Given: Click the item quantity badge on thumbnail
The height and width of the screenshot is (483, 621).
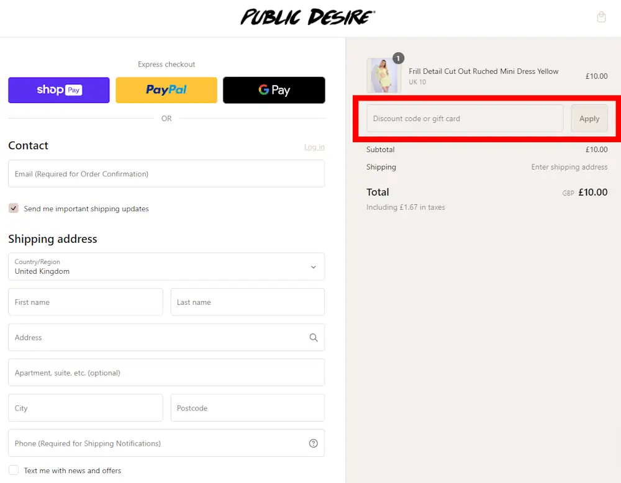Looking at the screenshot, I should 398,58.
